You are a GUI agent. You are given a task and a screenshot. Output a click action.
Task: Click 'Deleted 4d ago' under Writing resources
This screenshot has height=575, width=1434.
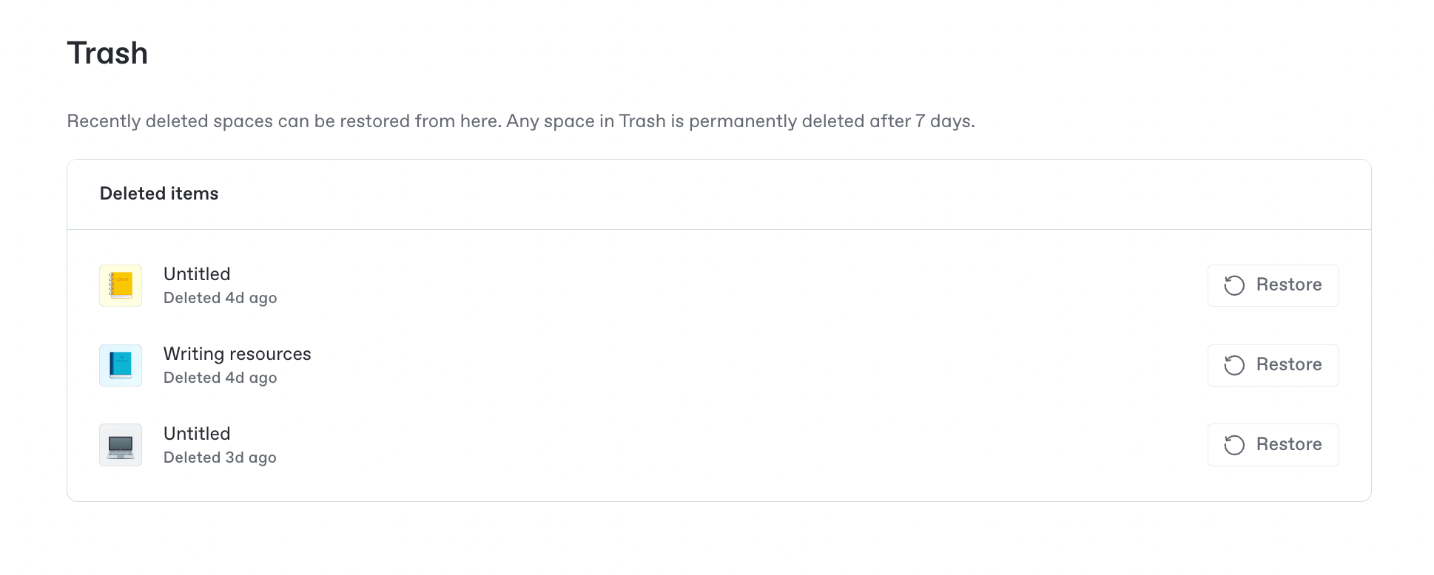pos(220,378)
